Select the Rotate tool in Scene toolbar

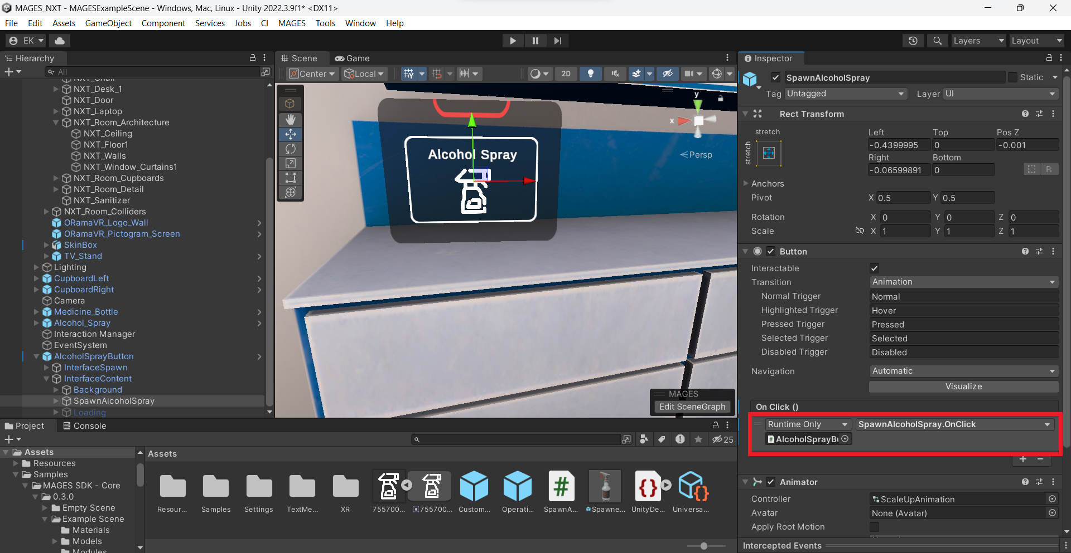(x=290, y=149)
